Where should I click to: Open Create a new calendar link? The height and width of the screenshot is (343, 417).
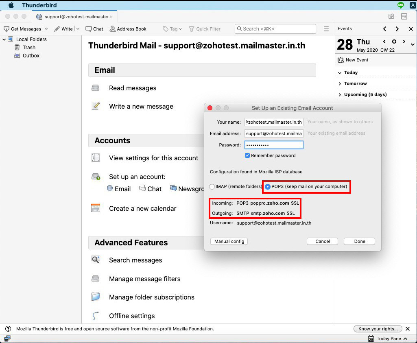142,208
